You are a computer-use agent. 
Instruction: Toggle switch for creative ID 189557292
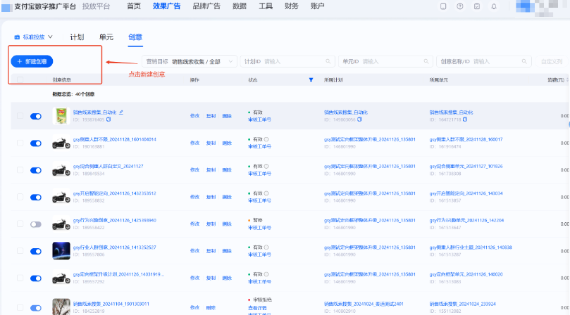36,278
